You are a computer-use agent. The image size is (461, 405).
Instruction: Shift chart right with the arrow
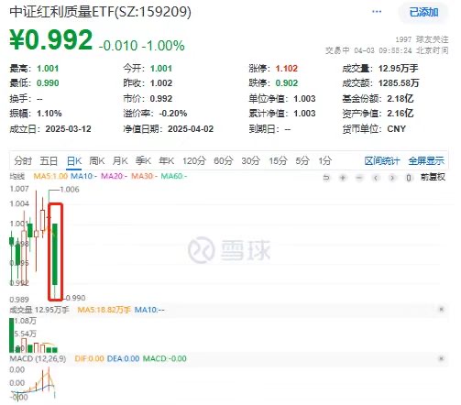(x=392, y=178)
